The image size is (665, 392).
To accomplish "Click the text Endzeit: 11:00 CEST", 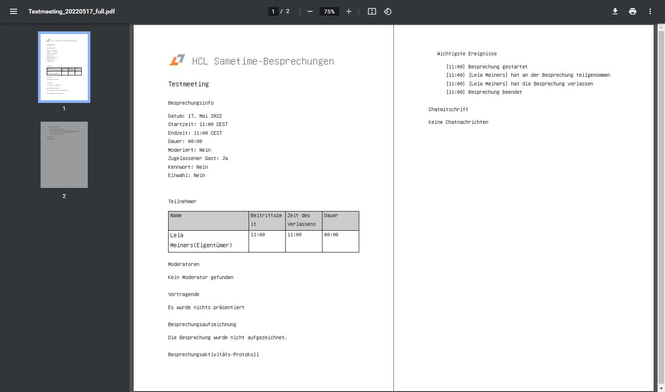I will click(x=195, y=133).
